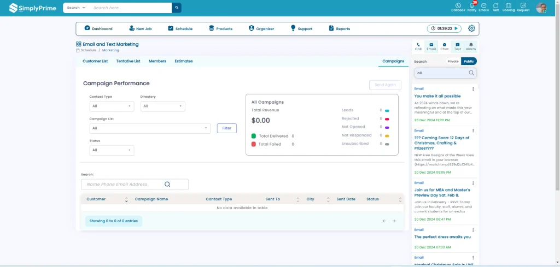Open the Contact Type dropdown

tap(112, 106)
